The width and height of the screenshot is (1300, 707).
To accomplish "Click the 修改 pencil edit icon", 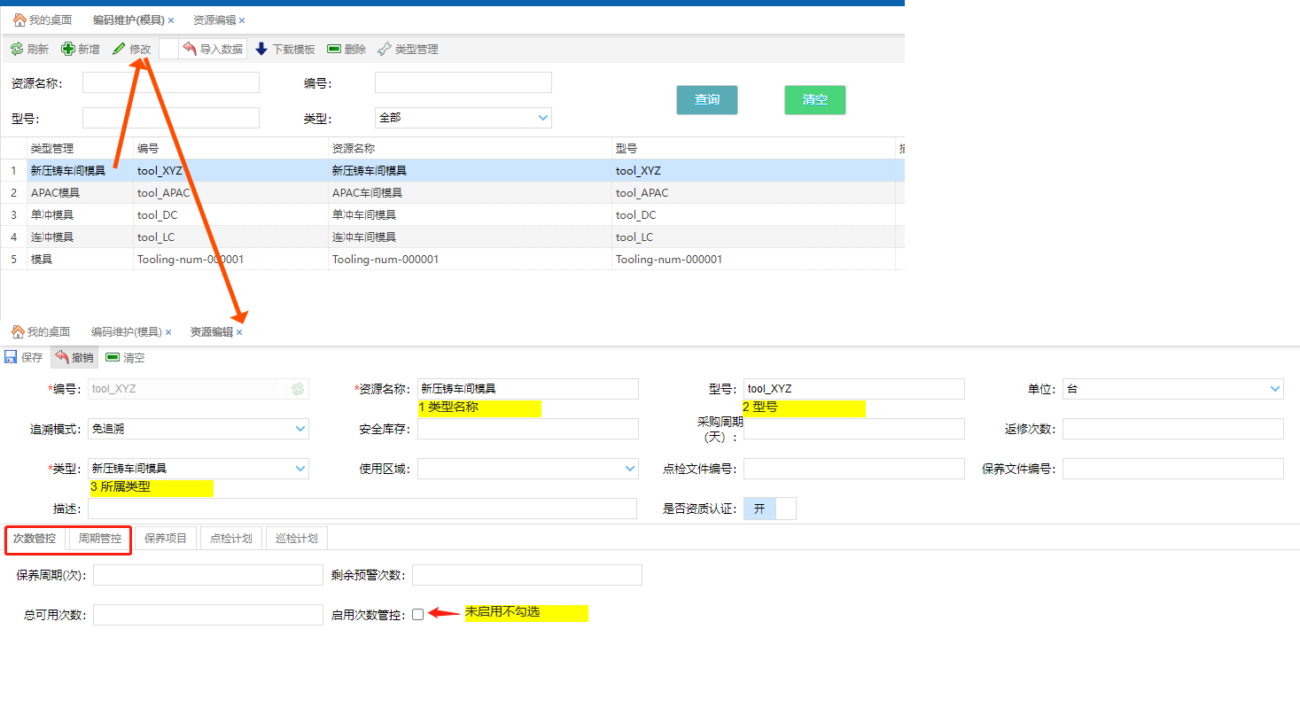I will pos(119,50).
